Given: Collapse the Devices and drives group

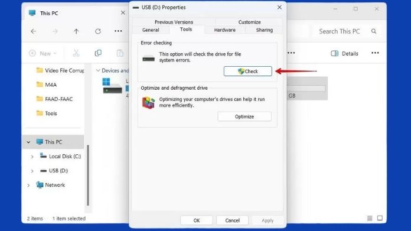Looking at the screenshot, I should 98,70.
